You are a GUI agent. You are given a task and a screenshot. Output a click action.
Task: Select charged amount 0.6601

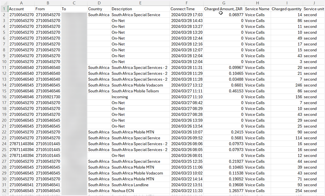click(x=224, y=85)
